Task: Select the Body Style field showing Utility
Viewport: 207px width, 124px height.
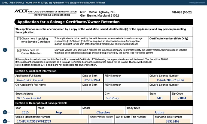Action: tap(160, 112)
